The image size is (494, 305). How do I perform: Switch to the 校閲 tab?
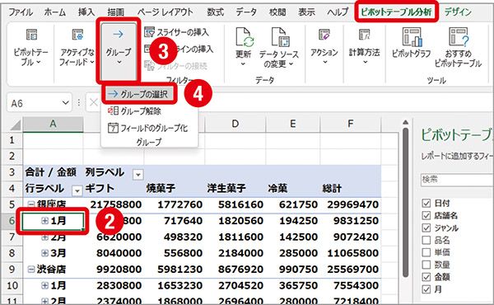click(x=277, y=12)
